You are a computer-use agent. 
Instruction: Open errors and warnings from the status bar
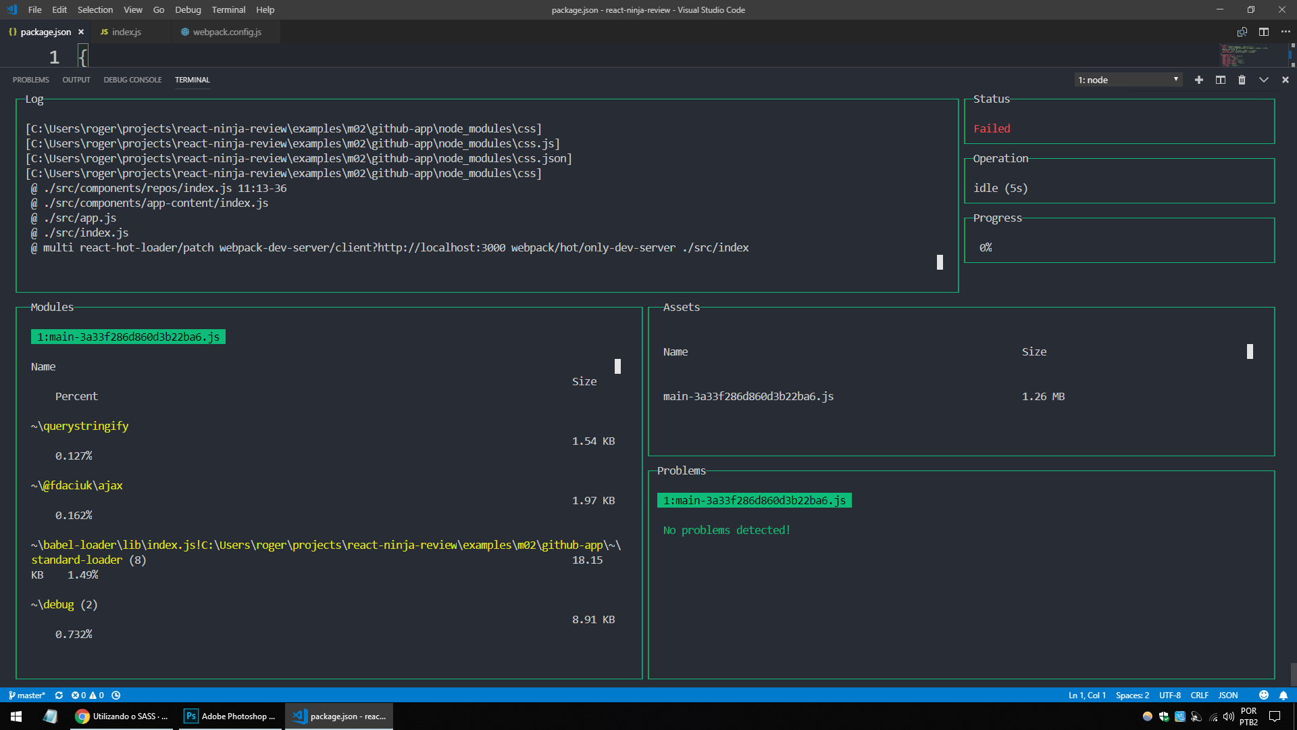click(x=88, y=695)
